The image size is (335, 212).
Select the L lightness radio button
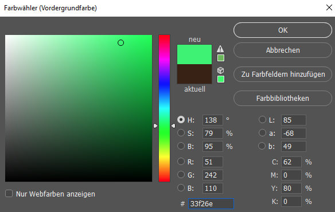pyautogui.click(x=262, y=120)
